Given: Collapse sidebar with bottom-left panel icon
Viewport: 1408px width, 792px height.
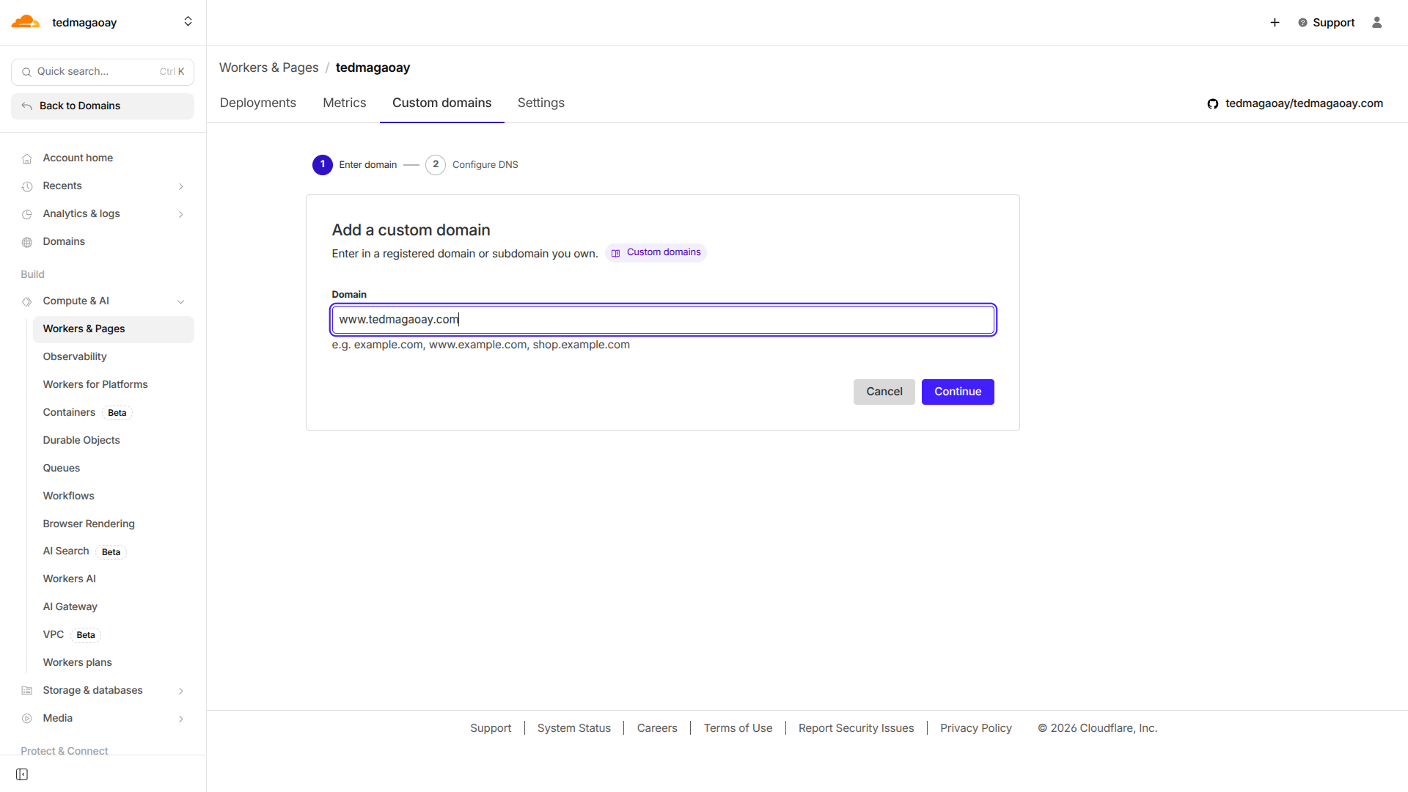Looking at the screenshot, I should [x=22, y=774].
